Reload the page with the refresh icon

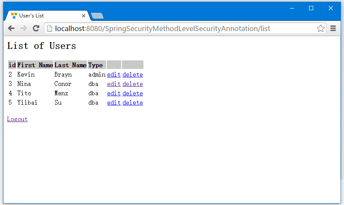(x=36, y=28)
